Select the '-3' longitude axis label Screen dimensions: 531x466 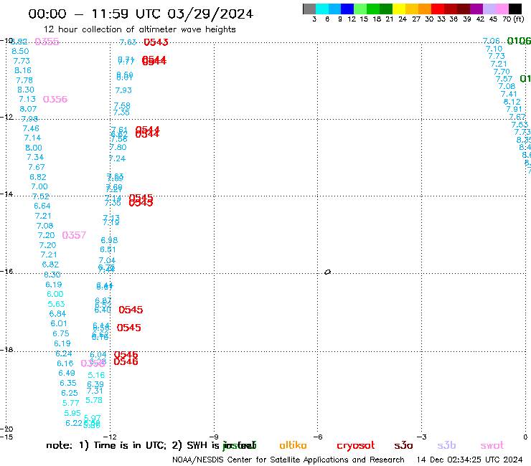pyautogui.click(x=421, y=437)
